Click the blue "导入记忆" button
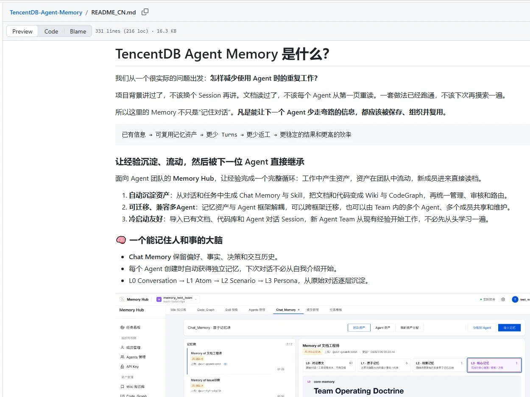 click(x=509, y=328)
